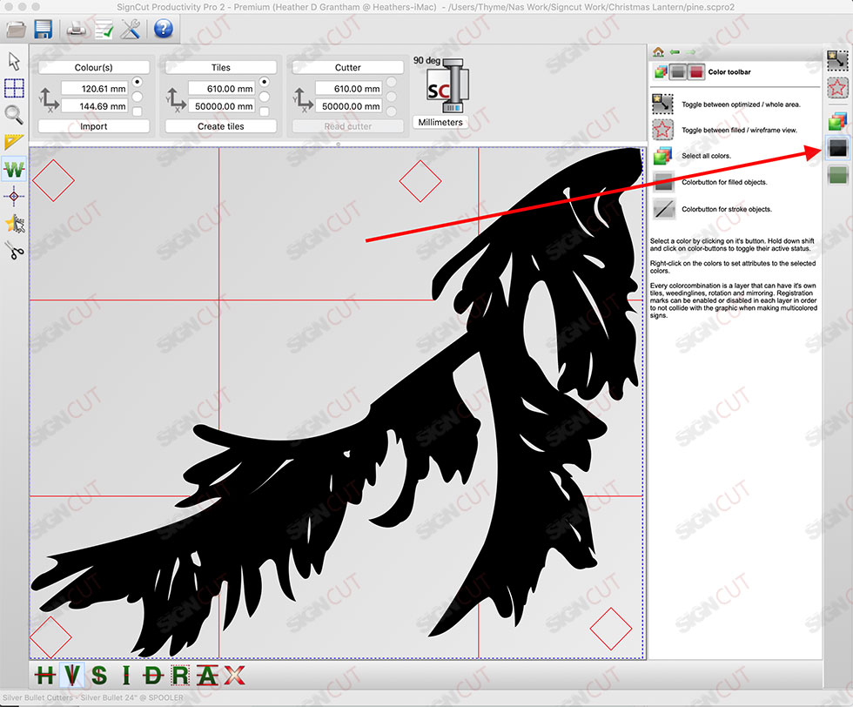This screenshot has height=707, width=853.
Task: Click the text 'Colorbutton for stroke objects.'
Action: tap(726, 209)
